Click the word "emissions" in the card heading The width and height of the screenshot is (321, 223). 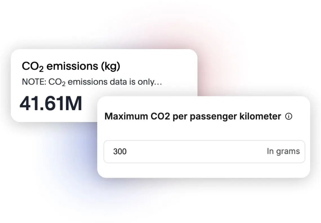coord(72,66)
